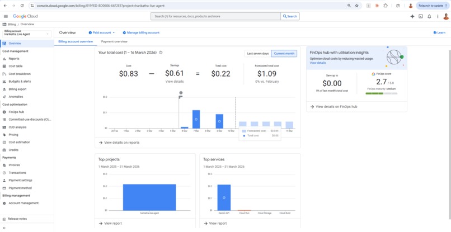This screenshot has width=451, height=232.
Task: Click the Gemini API service bar
Action: point(224,197)
